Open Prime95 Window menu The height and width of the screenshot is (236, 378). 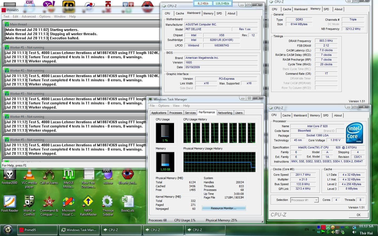click(60, 17)
